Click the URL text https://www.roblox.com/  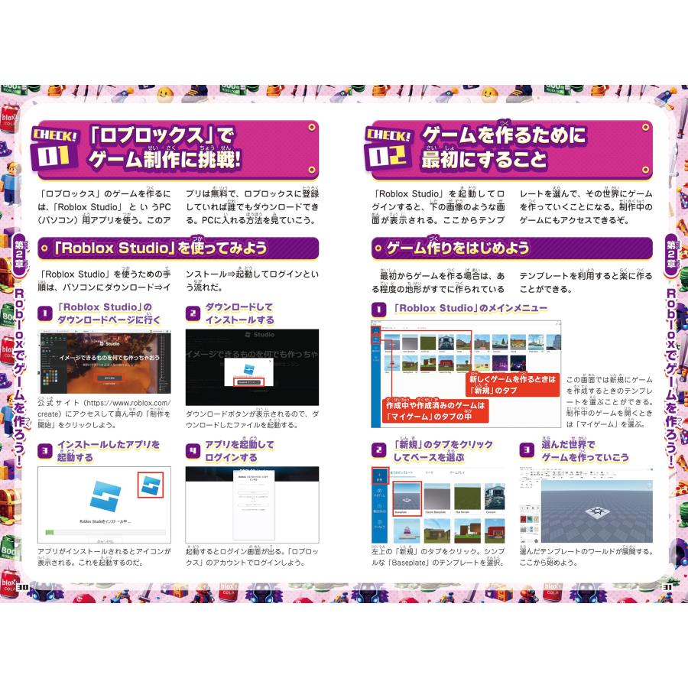[x=127, y=403]
